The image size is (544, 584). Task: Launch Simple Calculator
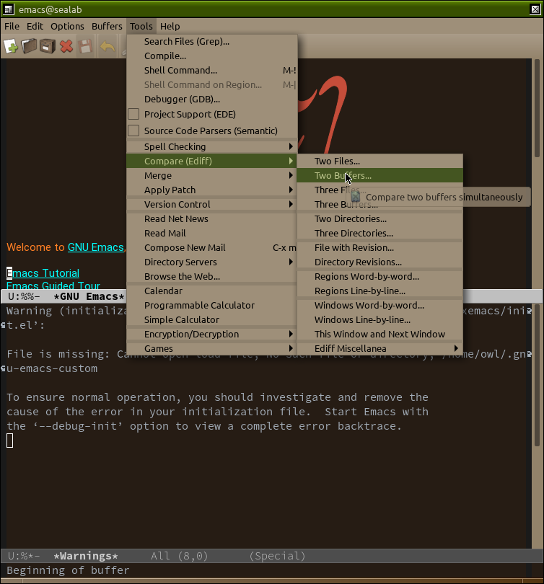pos(211,319)
